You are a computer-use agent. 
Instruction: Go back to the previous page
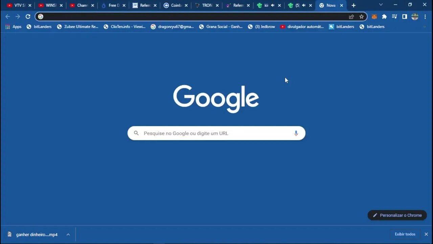coord(7,17)
